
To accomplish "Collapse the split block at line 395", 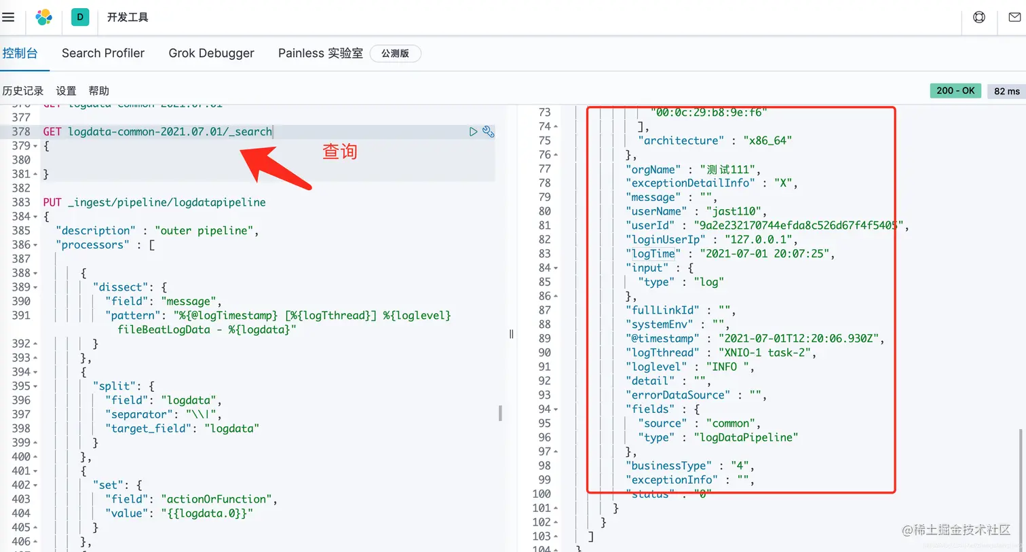I will 35,386.
